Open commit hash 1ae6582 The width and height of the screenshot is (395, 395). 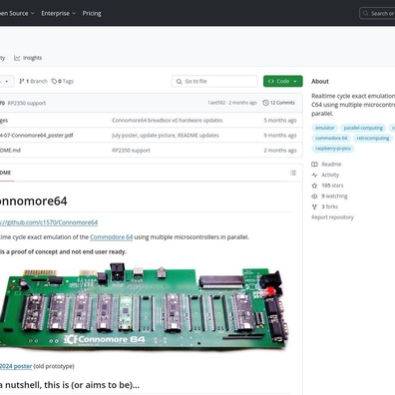point(216,103)
